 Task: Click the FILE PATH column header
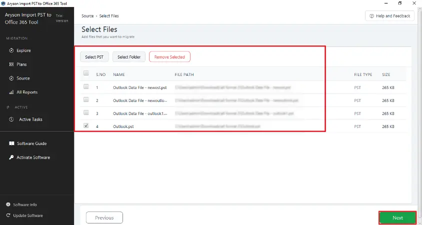(184, 74)
